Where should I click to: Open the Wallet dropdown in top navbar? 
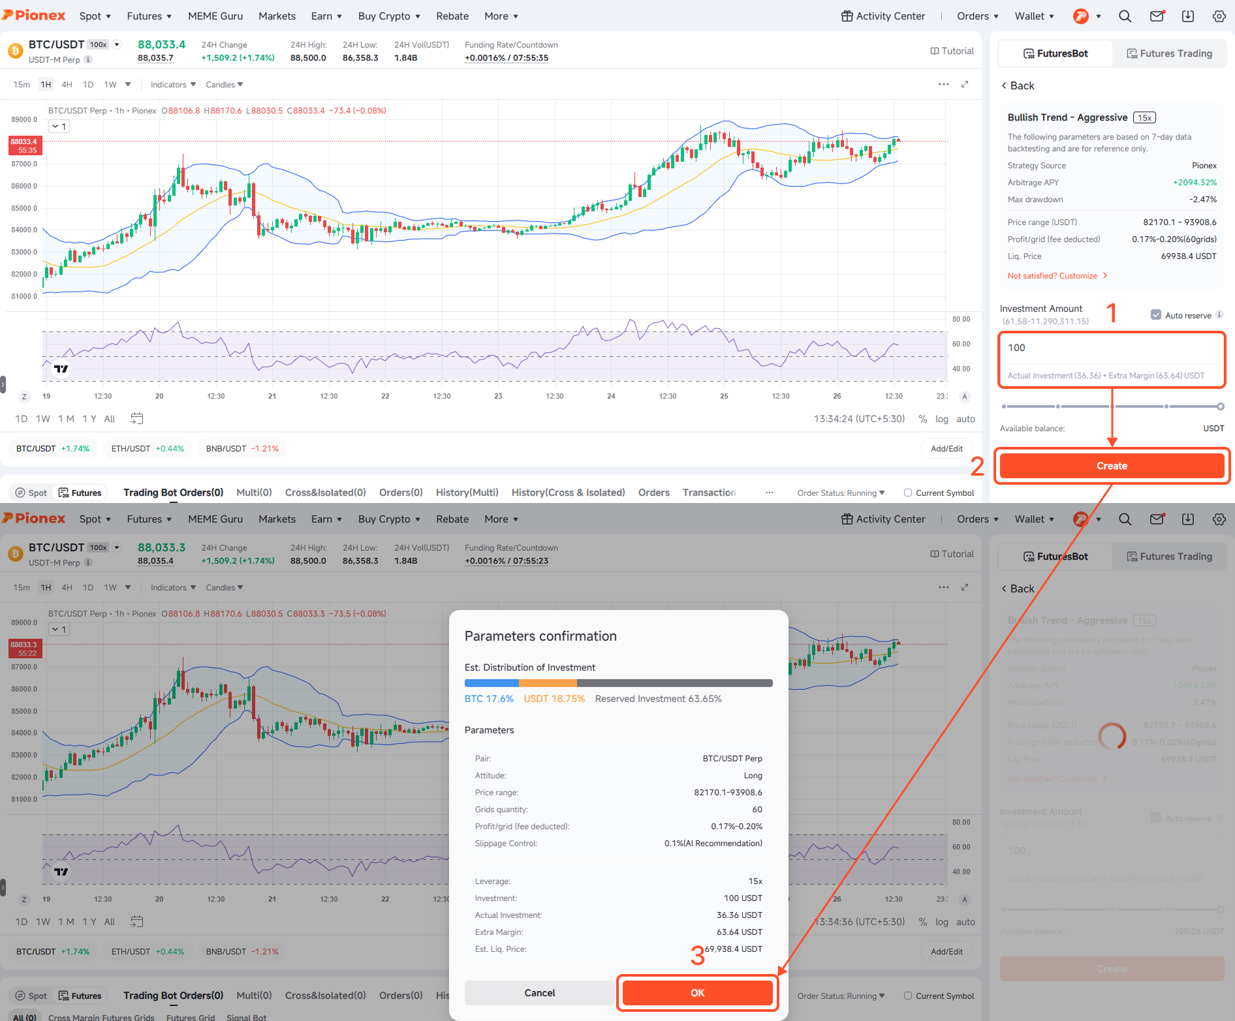1035,16
